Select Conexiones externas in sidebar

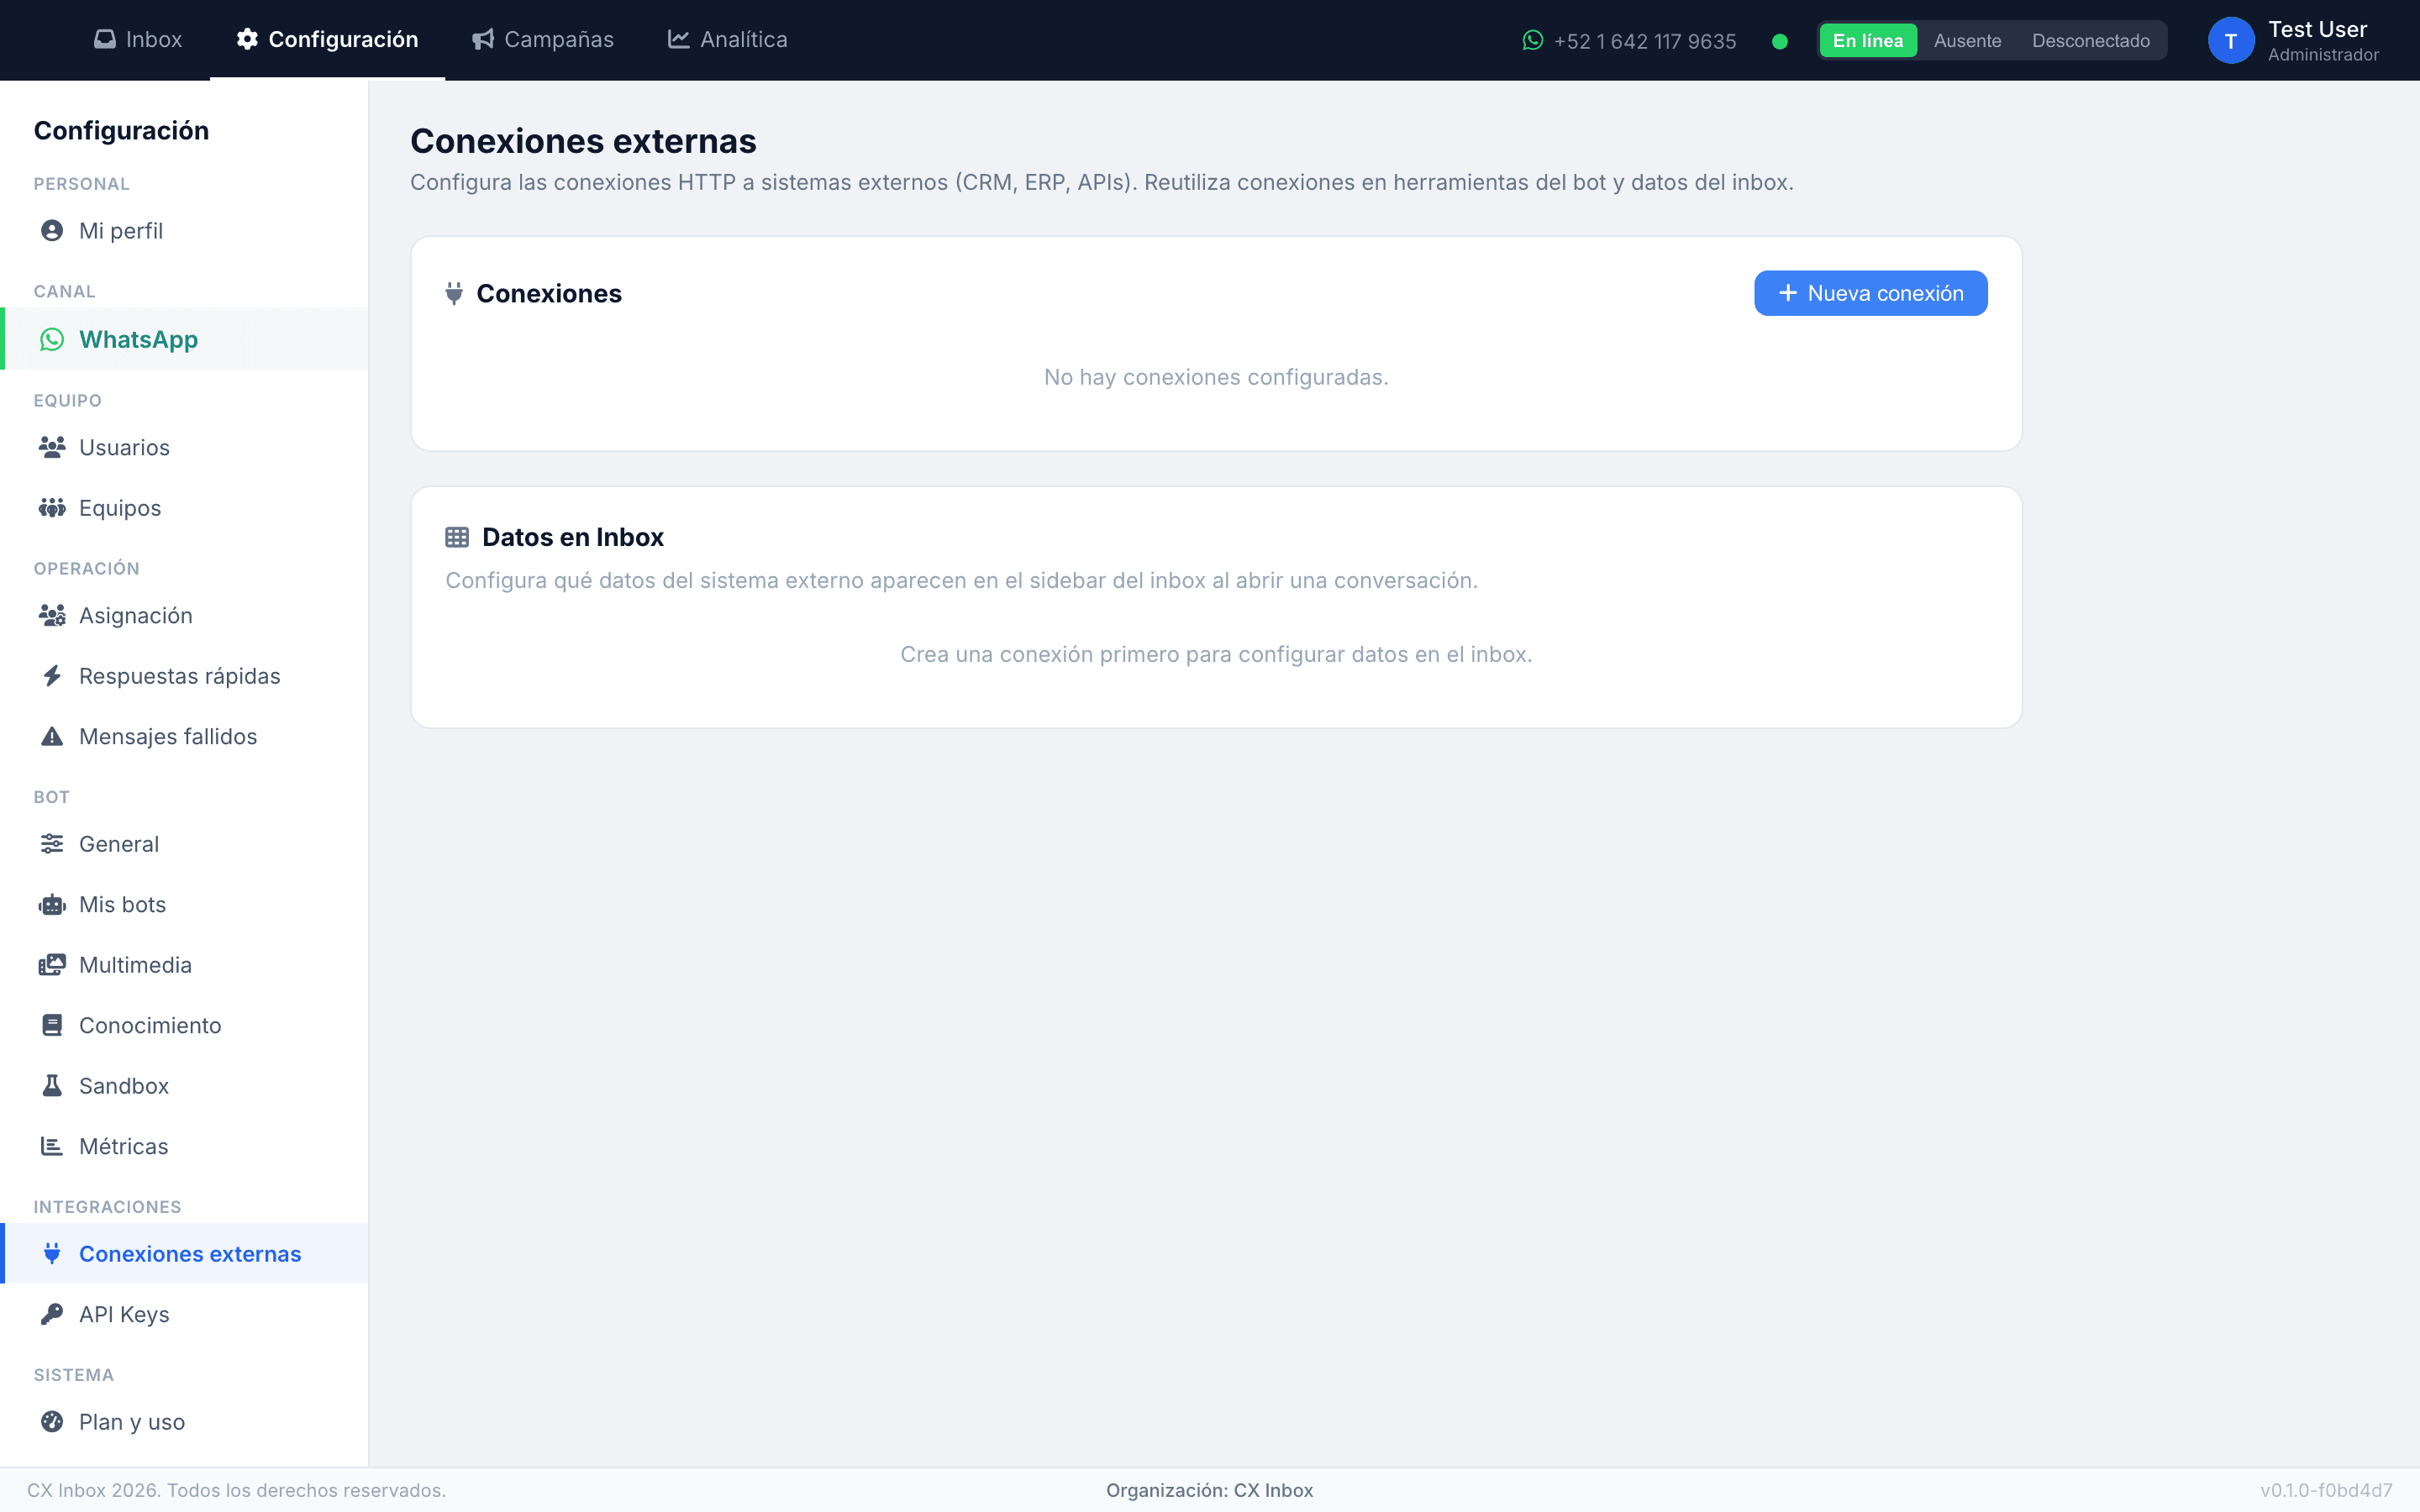click(x=184, y=1254)
